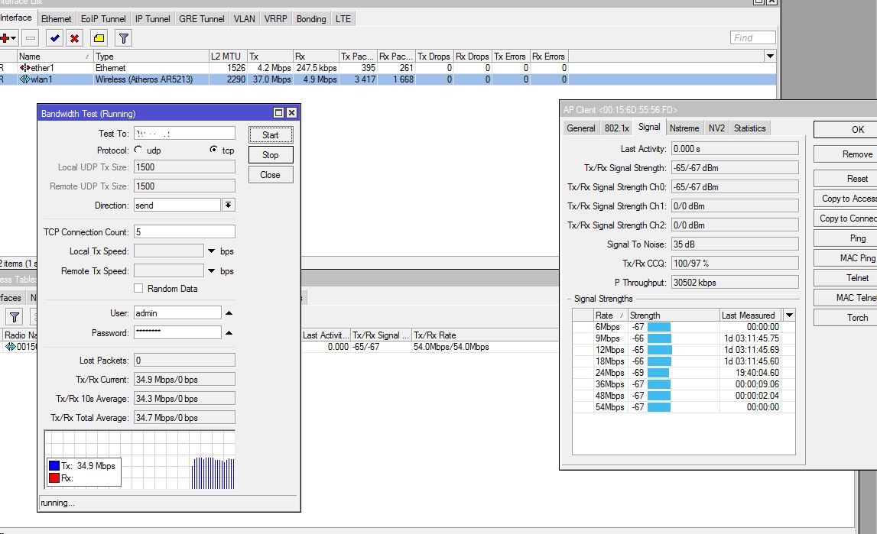This screenshot has height=534, width=877.
Task: Expand the Remote Tx Speed option arrow
Action: [x=212, y=271]
